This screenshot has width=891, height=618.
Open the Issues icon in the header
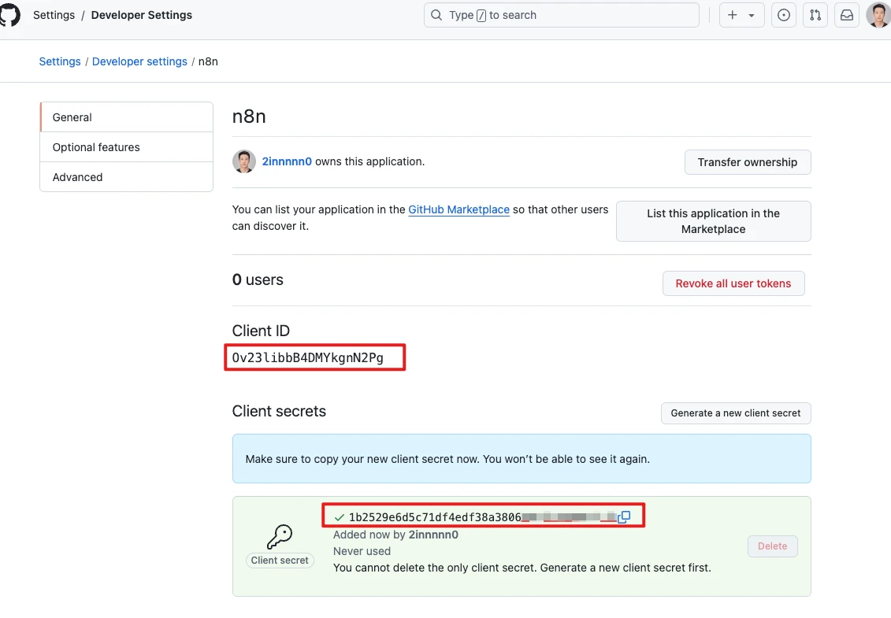[783, 15]
